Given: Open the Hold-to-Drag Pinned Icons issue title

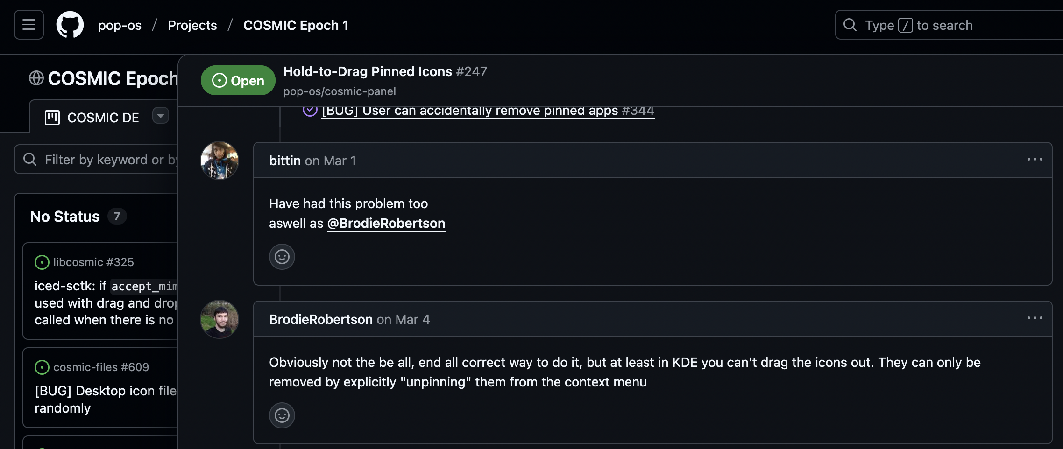Looking at the screenshot, I should coord(368,71).
